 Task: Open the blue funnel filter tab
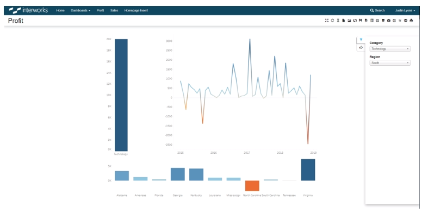361,40
